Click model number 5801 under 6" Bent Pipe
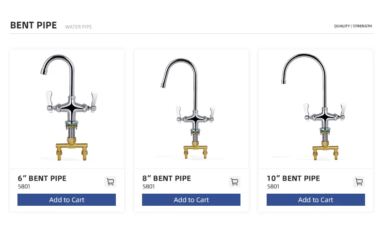 24,186
